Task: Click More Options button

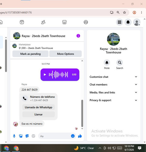Action: coord(65,54)
